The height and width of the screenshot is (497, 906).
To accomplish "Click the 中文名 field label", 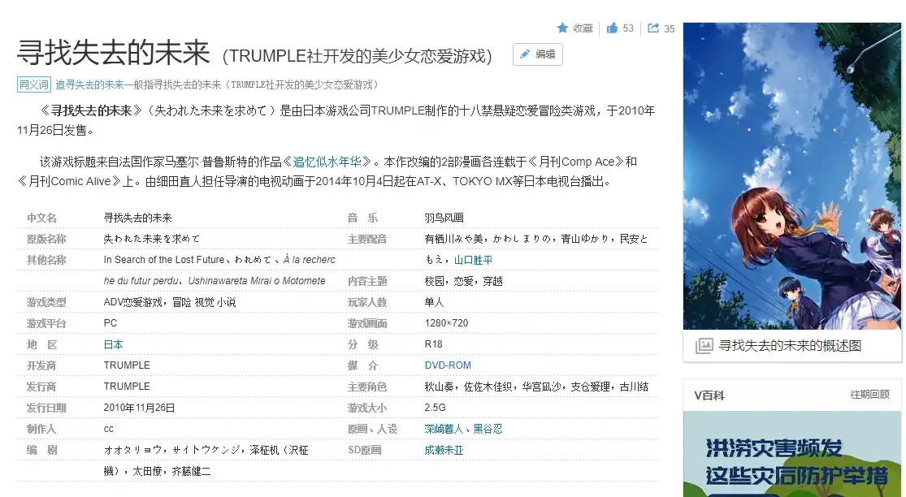I will [41, 218].
